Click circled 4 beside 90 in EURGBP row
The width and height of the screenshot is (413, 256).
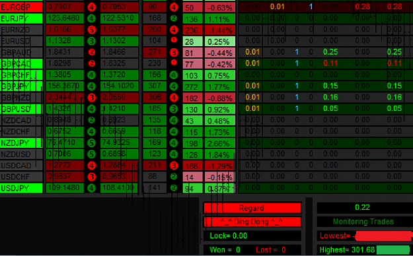pyautogui.click(x=174, y=7)
